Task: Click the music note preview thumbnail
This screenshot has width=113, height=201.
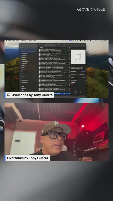Action: click(x=78, y=57)
